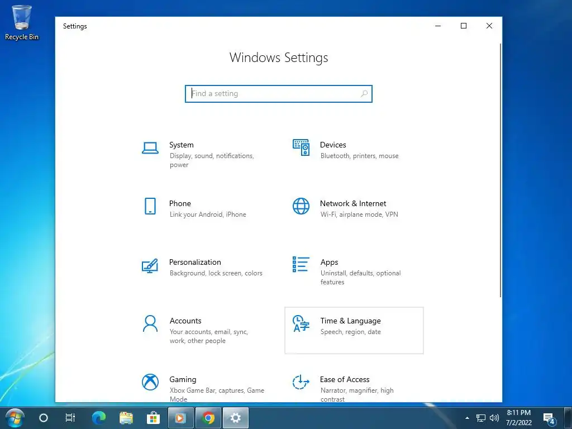Open the Apps list icon

[301, 264]
